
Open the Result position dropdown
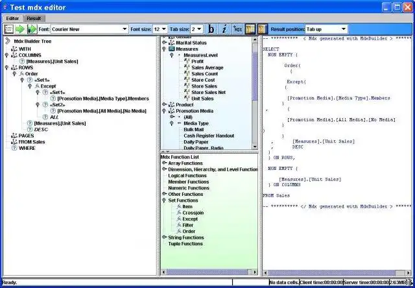(x=326, y=29)
